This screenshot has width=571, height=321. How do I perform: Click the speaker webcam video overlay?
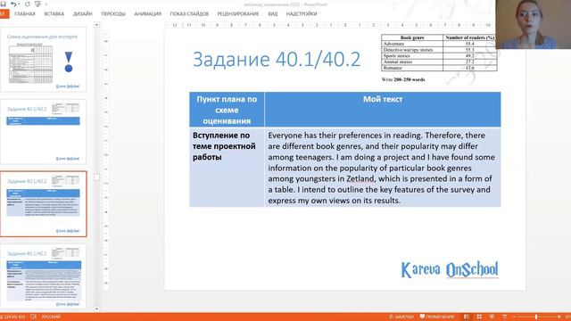[x=534, y=24]
